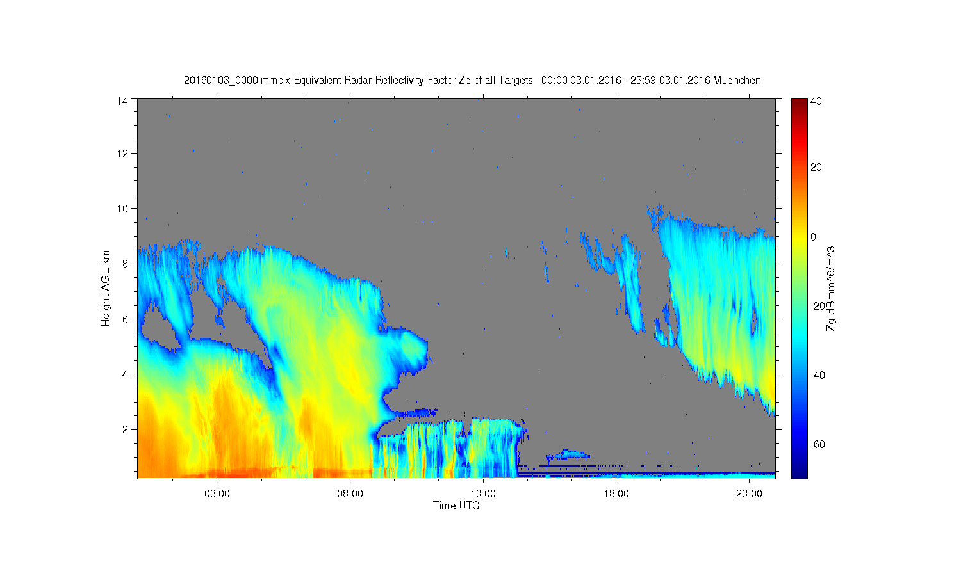Screen dimensions: 961x576
Task: Click the dark red top of colorbar
Action: point(799,104)
